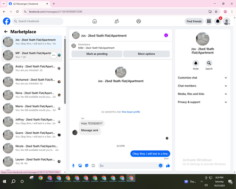Expand Privacy & support section
Image resolution: width=236 pixels, height=189 pixels.
coord(202,102)
